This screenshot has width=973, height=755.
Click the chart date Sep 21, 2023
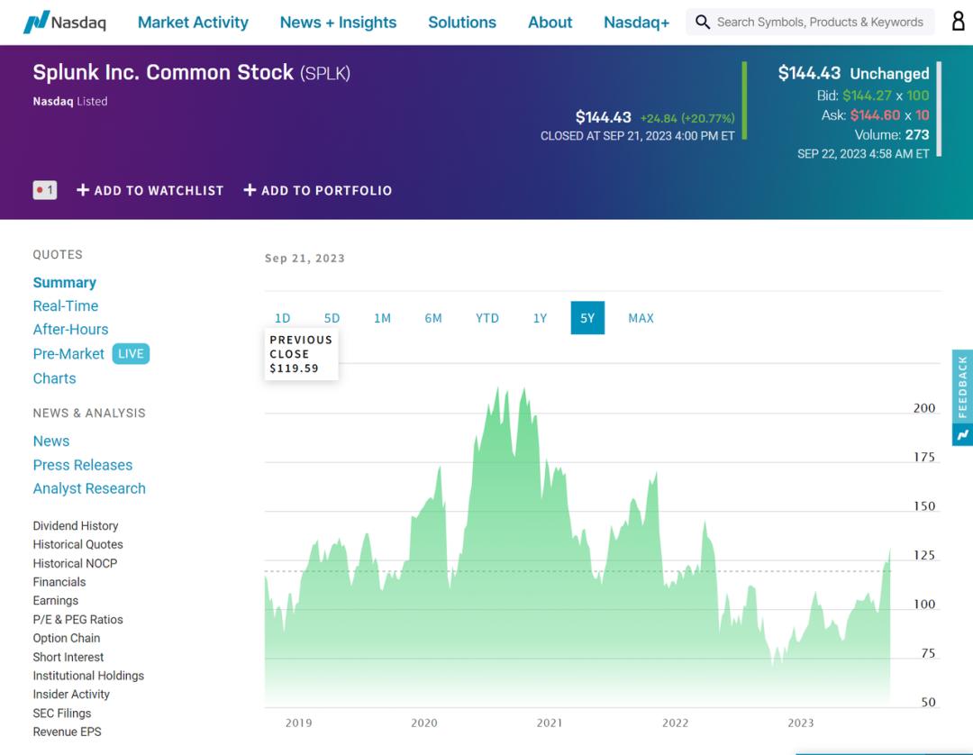pyautogui.click(x=305, y=259)
